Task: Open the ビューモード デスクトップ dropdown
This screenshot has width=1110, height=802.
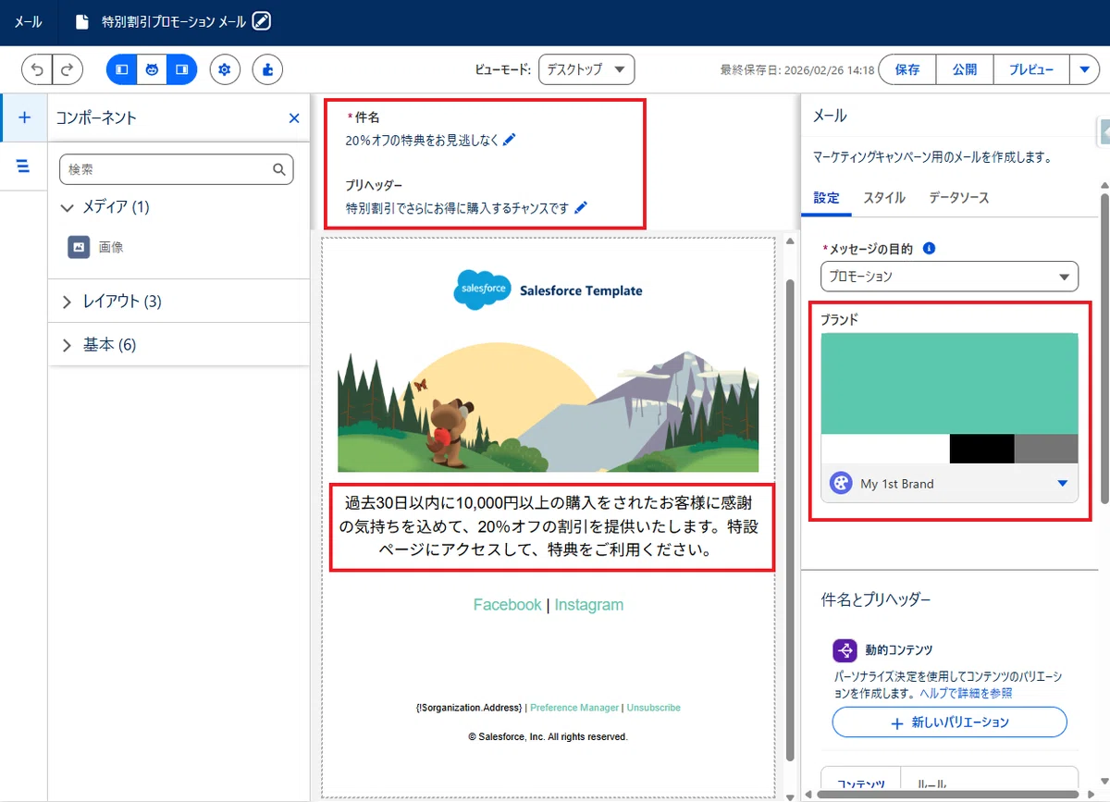Action: click(586, 69)
